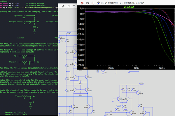Click the 10Hz frequency axis label
The width and height of the screenshot is (175, 116).
pyautogui.click(x=85, y=68)
